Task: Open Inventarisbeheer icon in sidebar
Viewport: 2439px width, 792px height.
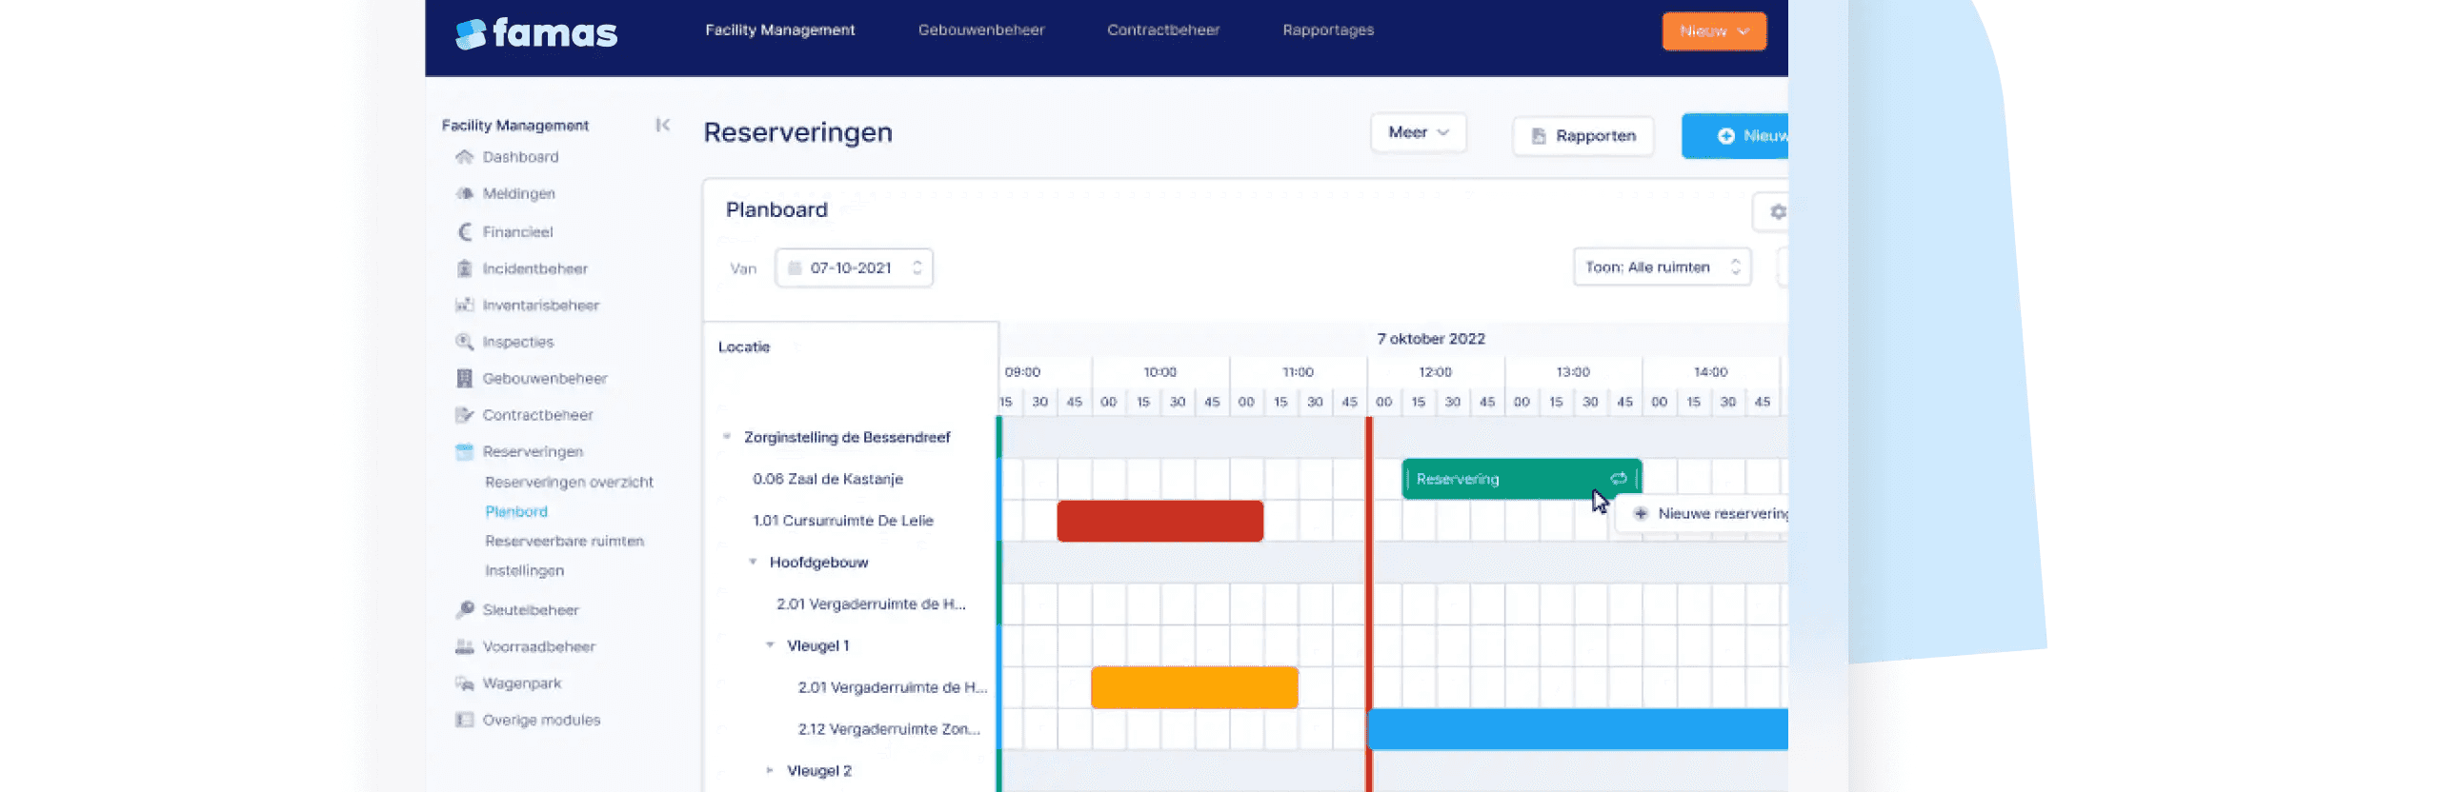Action: coord(464,305)
